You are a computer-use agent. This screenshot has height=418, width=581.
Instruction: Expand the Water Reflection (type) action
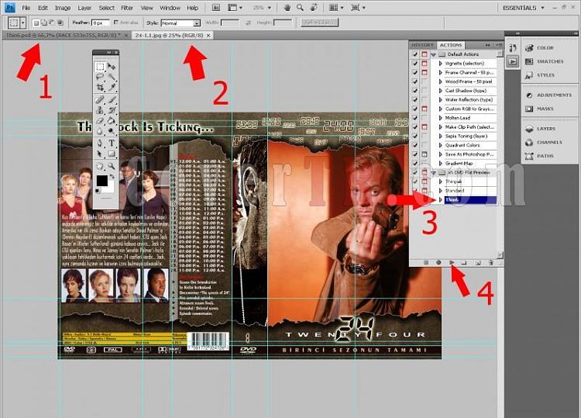tap(441, 100)
